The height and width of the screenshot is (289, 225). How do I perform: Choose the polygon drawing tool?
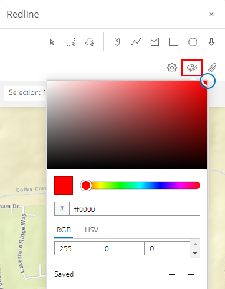coord(155,42)
